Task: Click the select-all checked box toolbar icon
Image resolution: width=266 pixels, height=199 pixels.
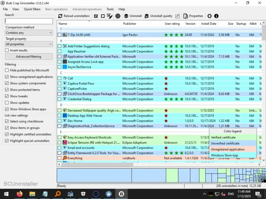Action: click(96, 16)
